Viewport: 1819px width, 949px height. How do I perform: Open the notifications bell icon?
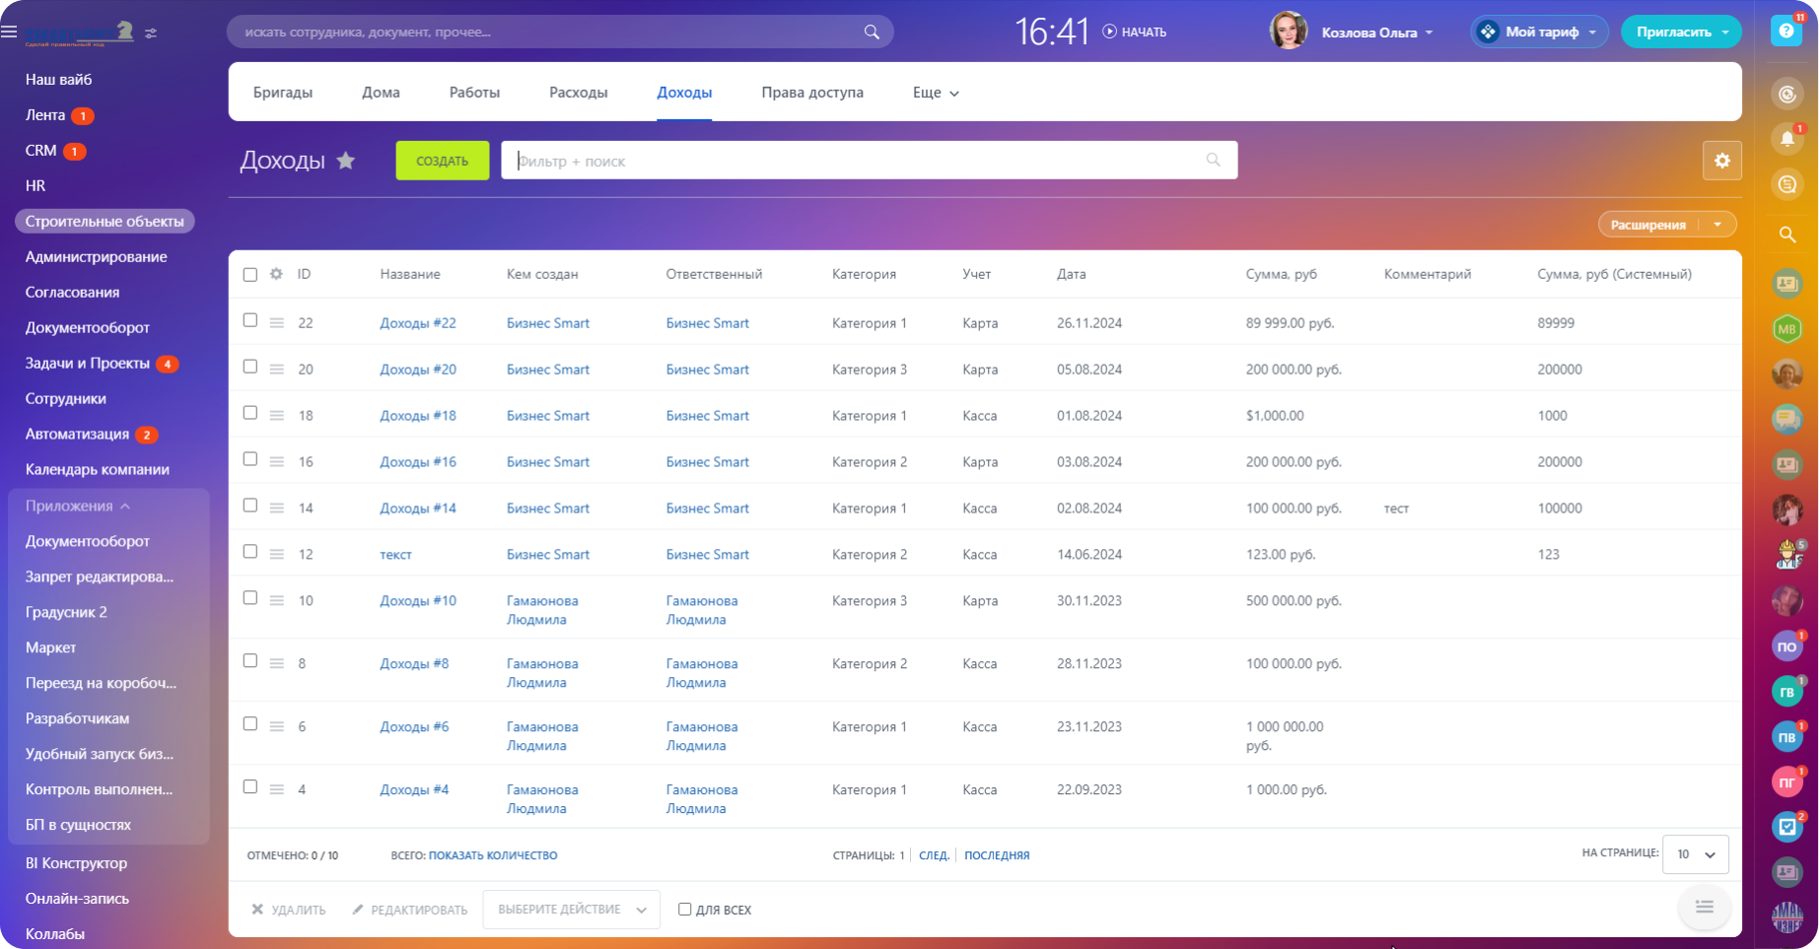[1787, 139]
